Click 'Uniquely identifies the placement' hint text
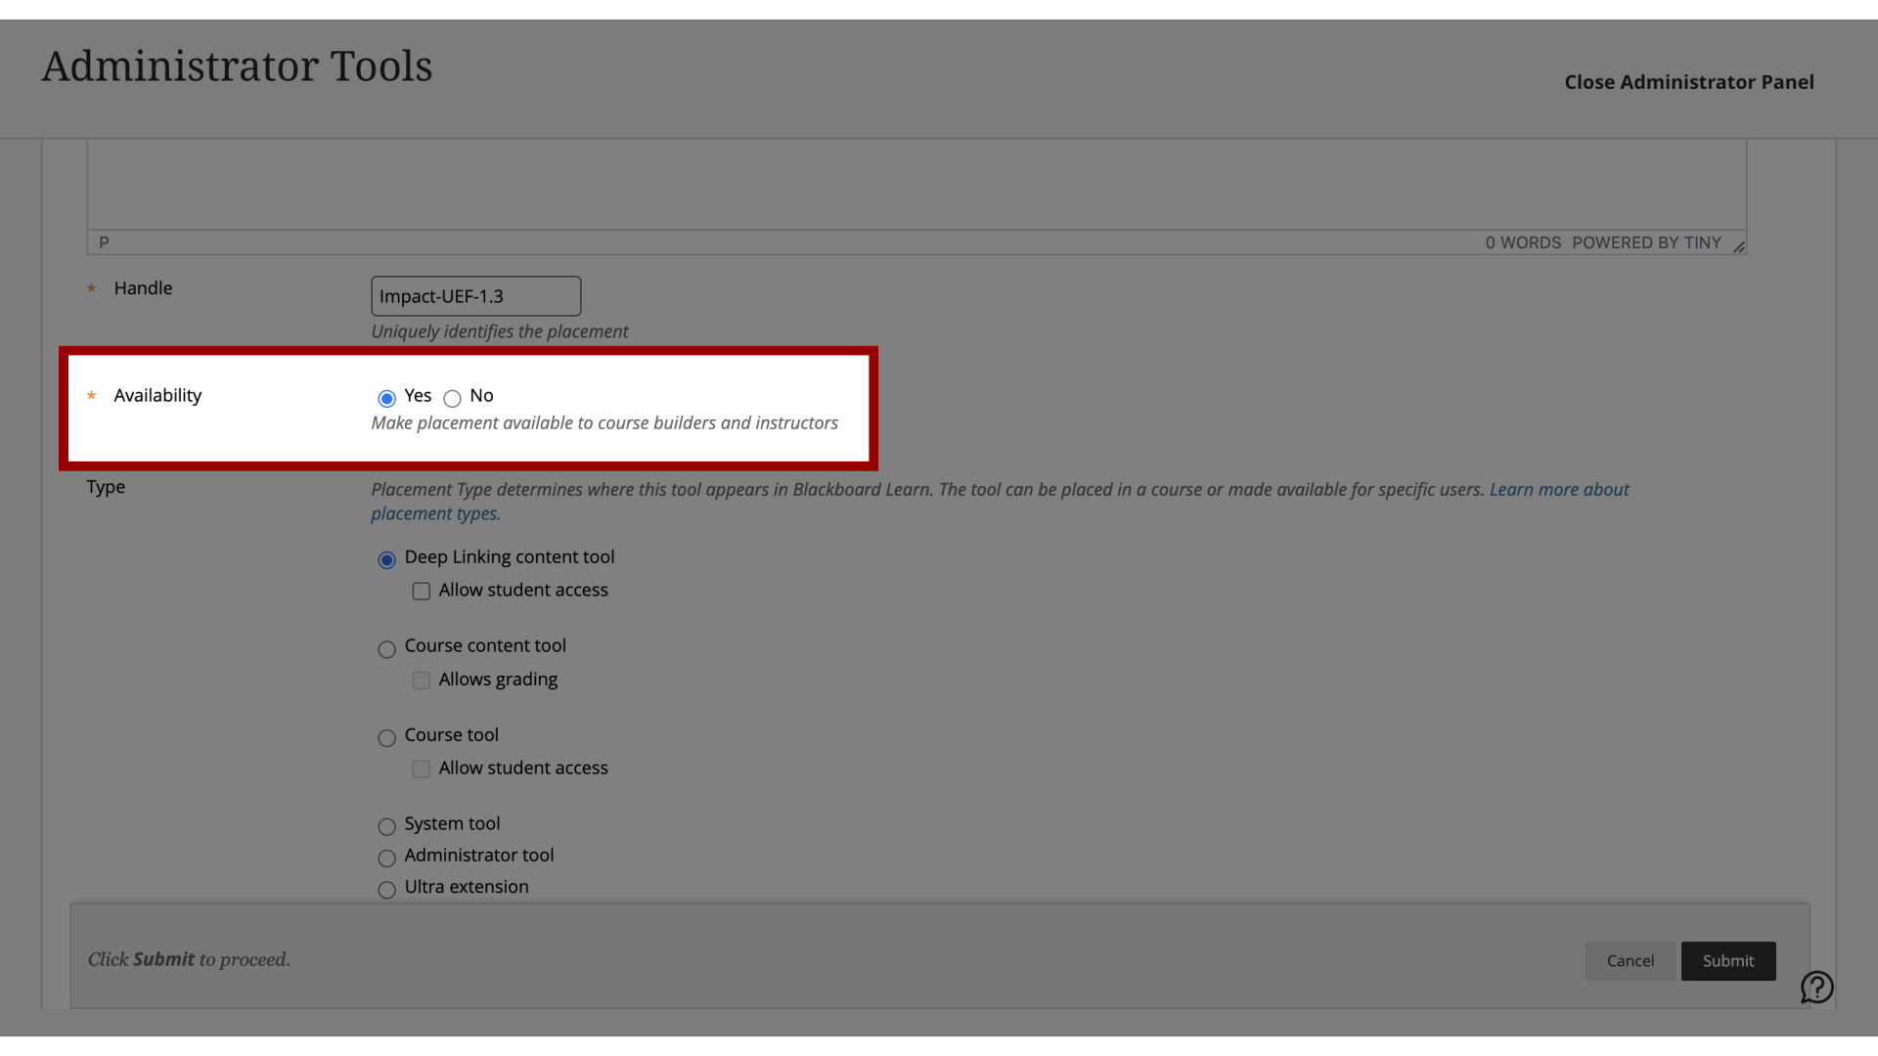 (x=500, y=331)
